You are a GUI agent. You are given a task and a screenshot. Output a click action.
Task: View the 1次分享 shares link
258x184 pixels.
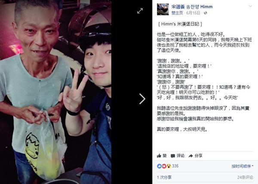(x=164, y=177)
